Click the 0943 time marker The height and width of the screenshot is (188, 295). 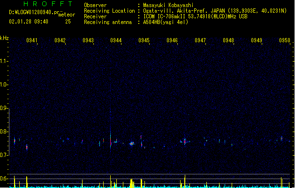pyautogui.click(x=88, y=40)
